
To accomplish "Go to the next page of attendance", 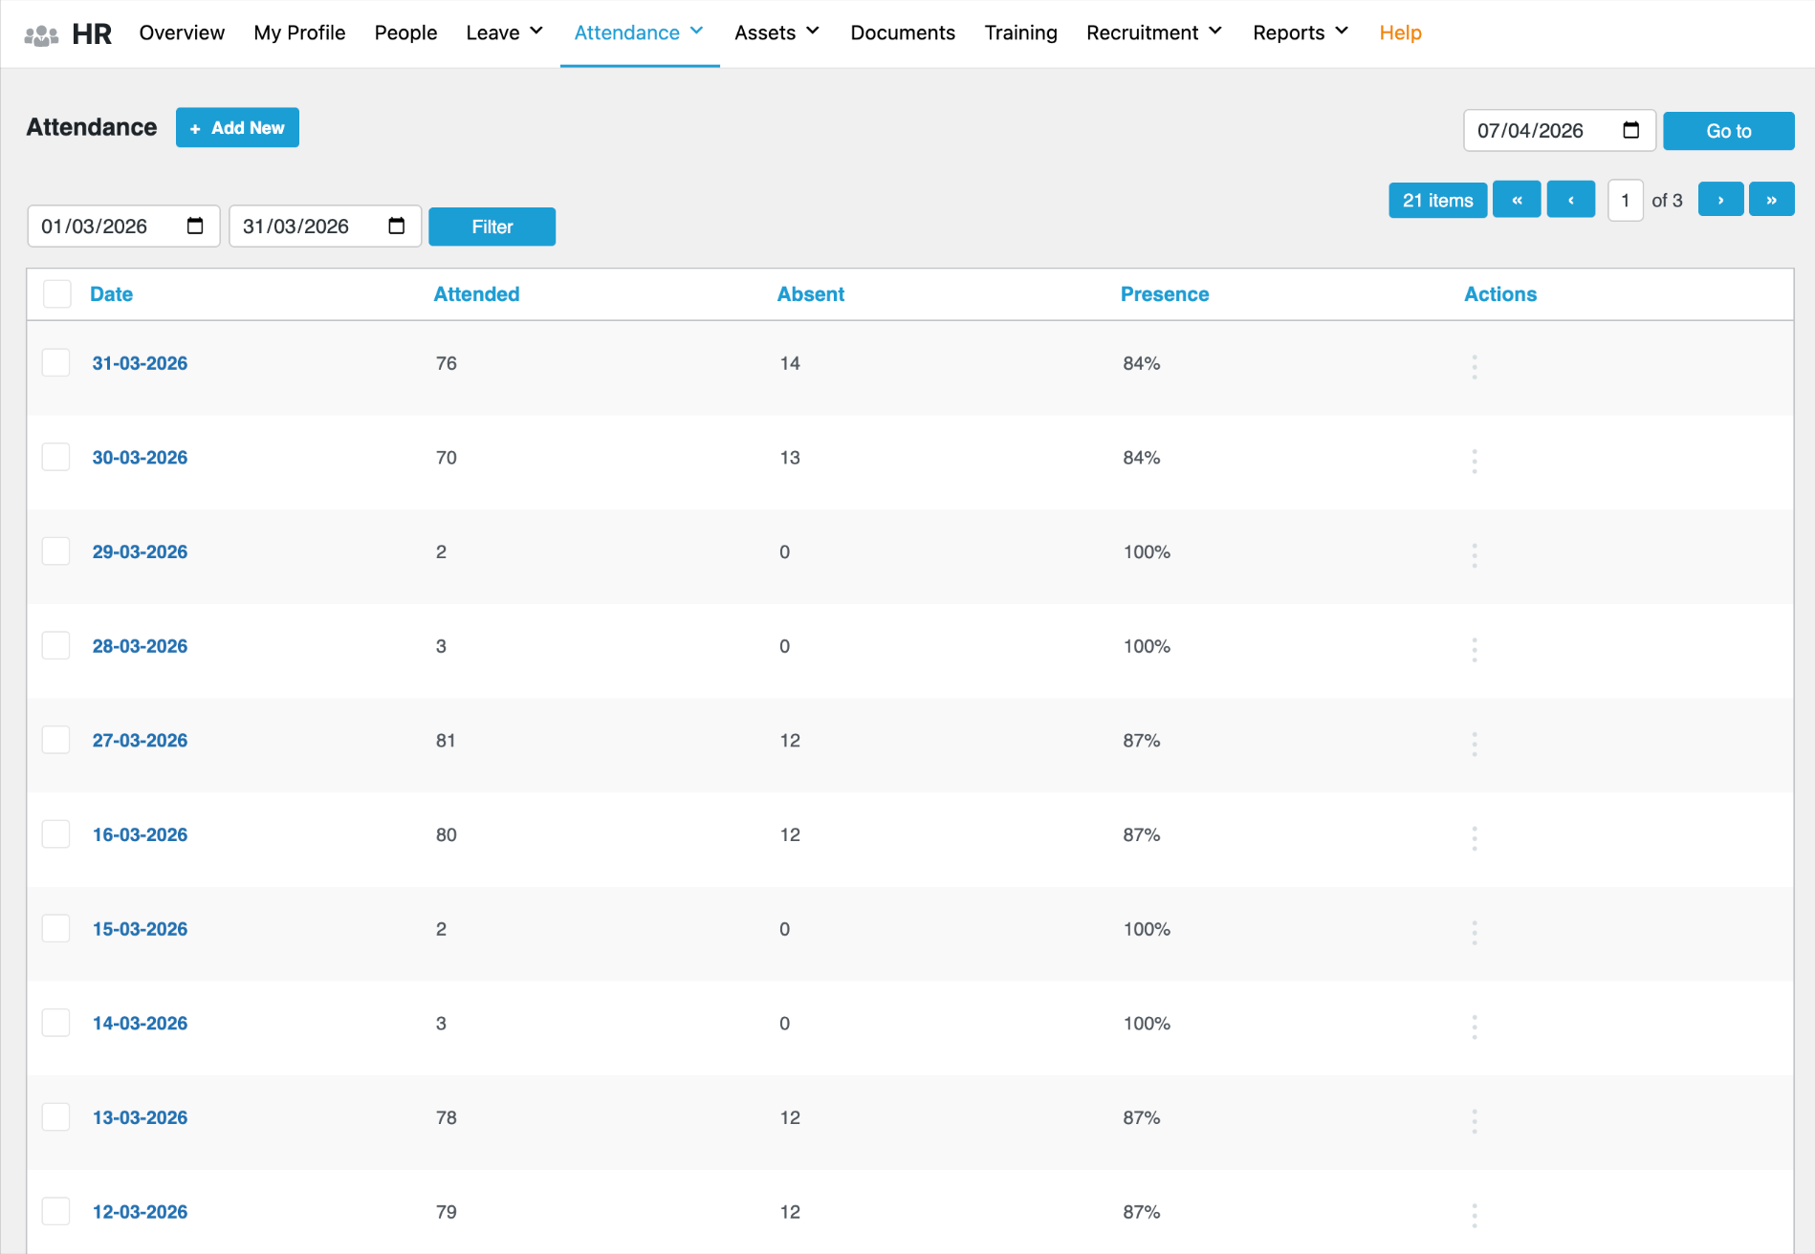I will pos(1719,200).
